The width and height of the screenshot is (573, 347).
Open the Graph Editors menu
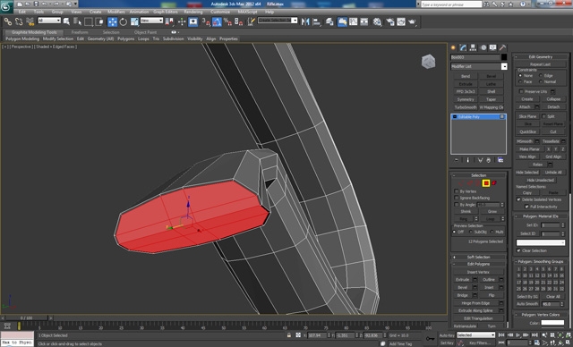pyautogui.click(x=165, y=12)
